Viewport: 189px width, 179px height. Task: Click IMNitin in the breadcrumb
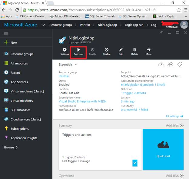(x=85, y=25)
